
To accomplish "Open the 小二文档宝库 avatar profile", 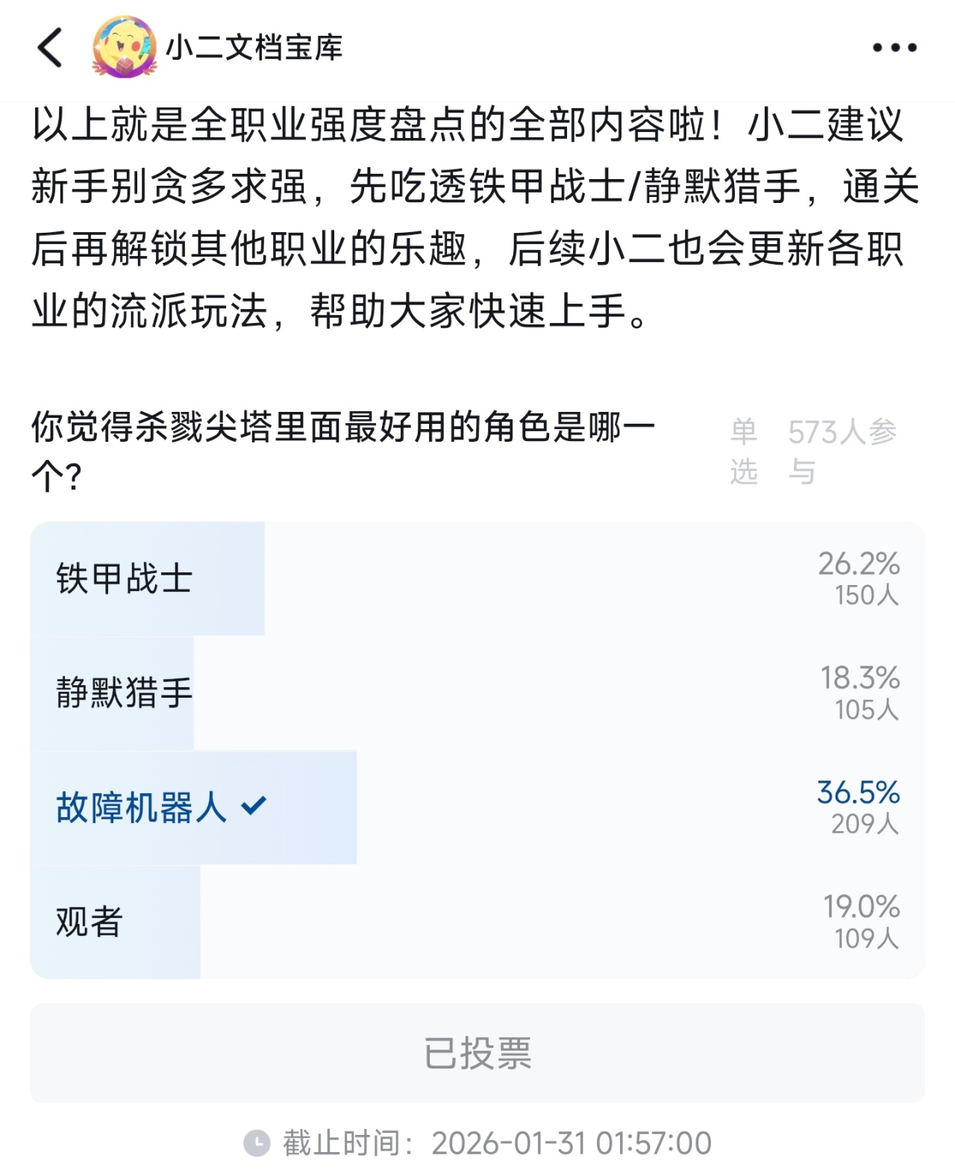I will 123,48.
